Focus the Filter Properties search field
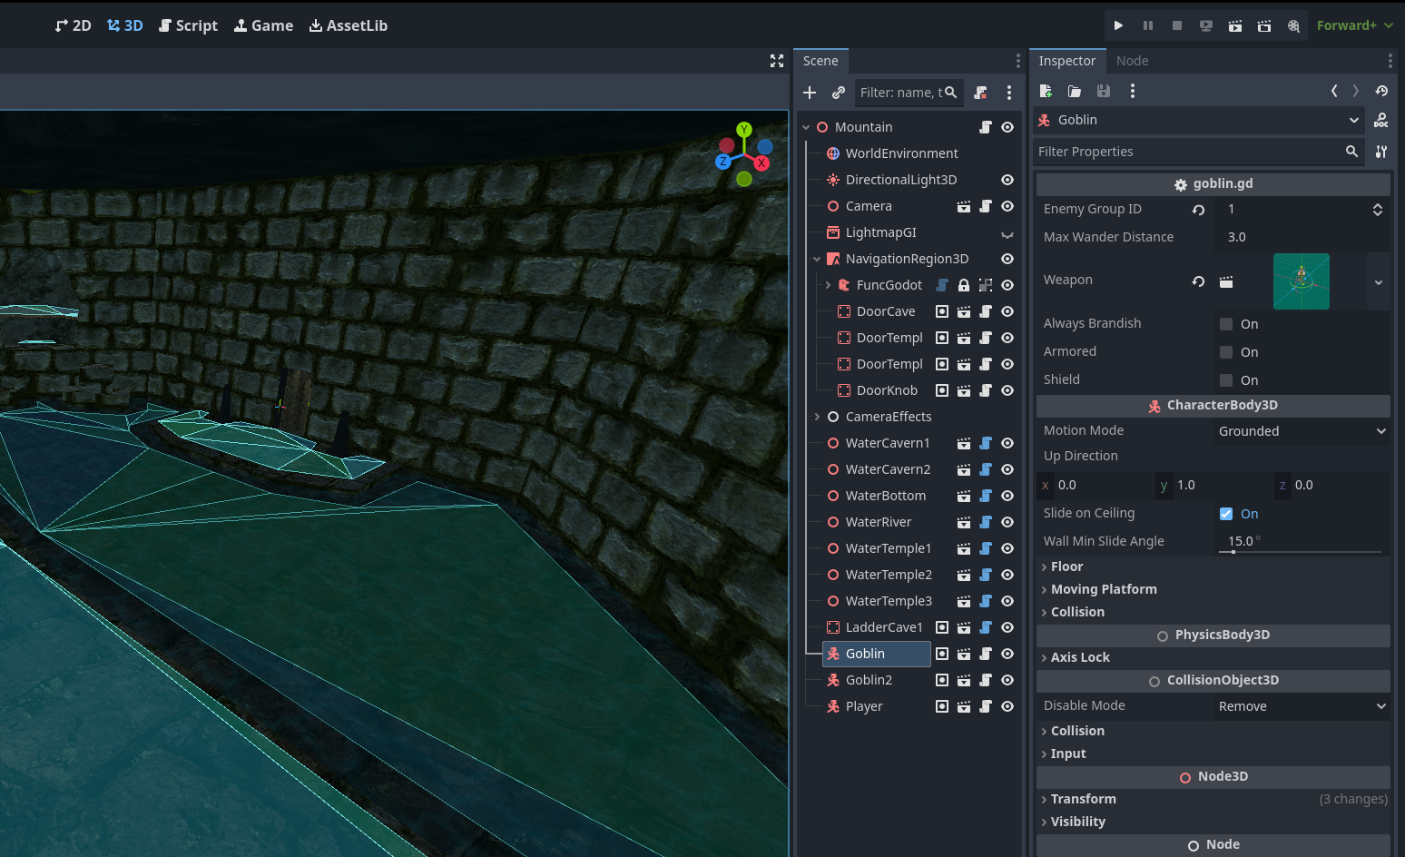 [x=1199, y=152]
